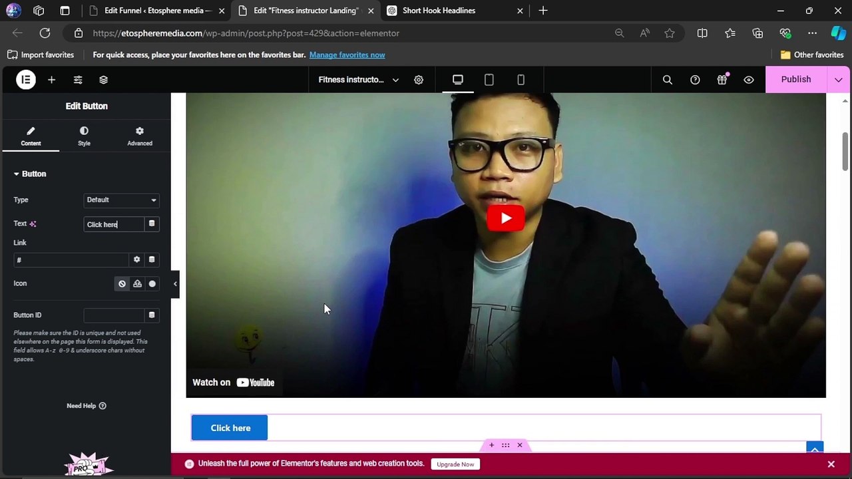Switch to the Style tab

(84, 136)
